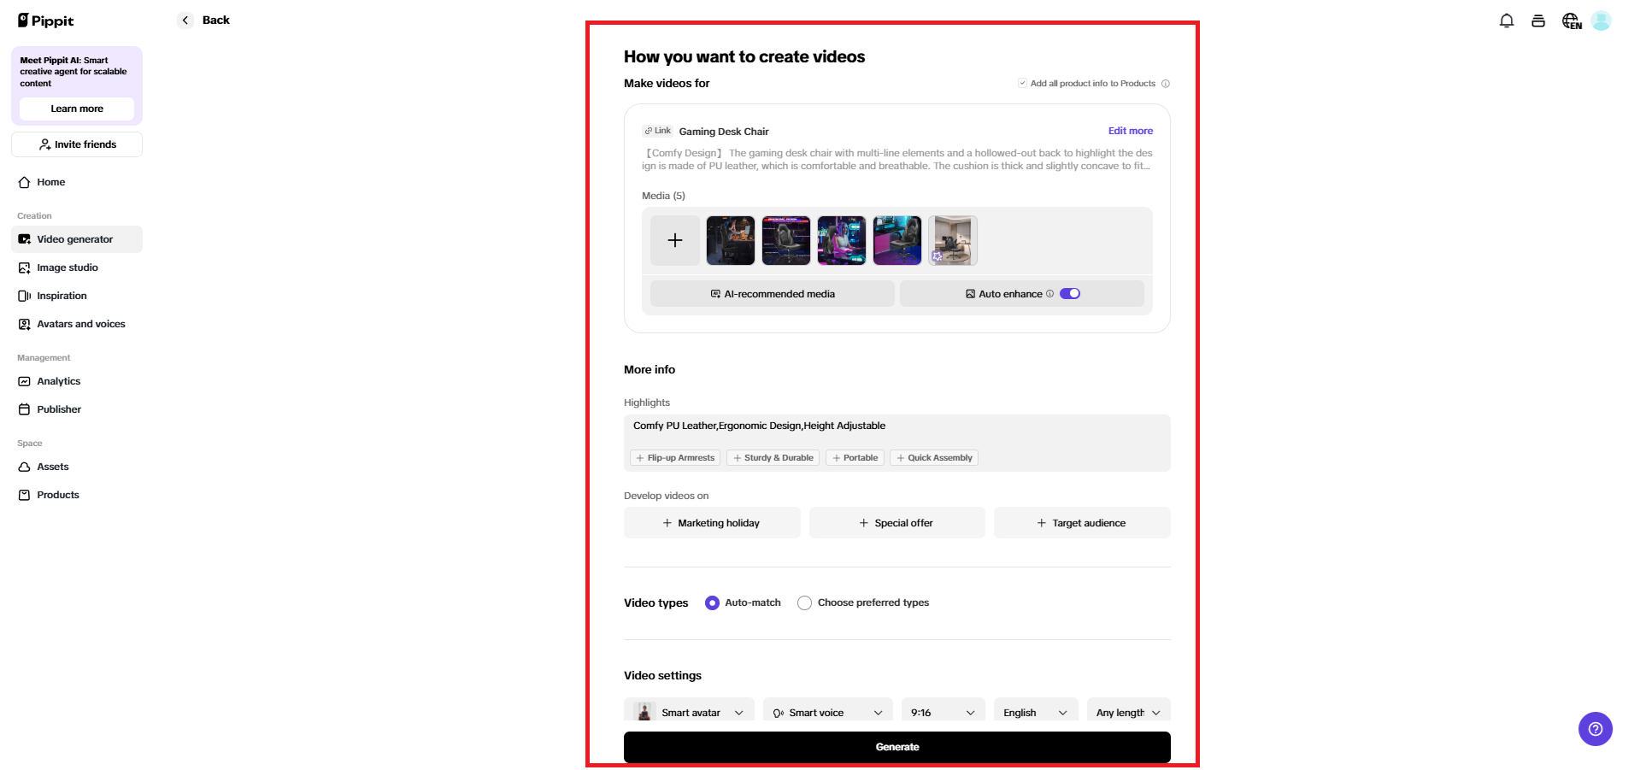Open the Smart voice dropdown
This screenshot has width=1640, height=770.
(826, 712)
